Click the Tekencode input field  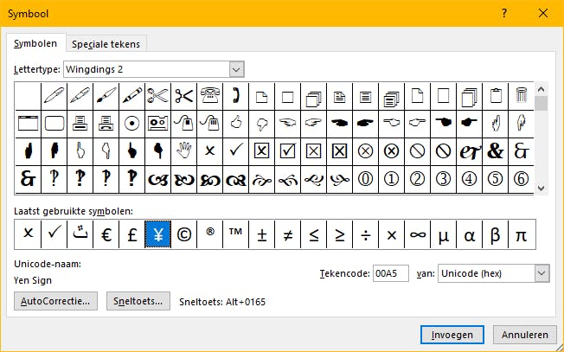tap(390, 273)
